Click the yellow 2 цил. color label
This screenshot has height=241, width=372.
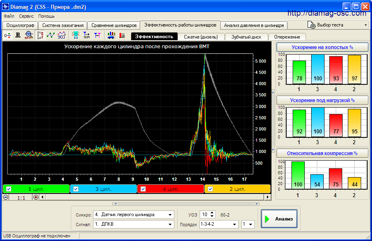[238, 189]
